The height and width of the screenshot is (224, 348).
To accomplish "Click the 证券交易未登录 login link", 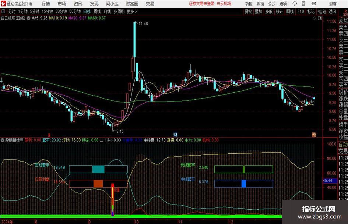I will [x=201, y=4].
